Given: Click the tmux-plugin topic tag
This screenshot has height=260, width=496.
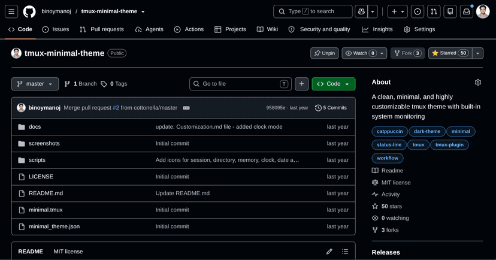Looking at the screenshot, I should (449, 145).
